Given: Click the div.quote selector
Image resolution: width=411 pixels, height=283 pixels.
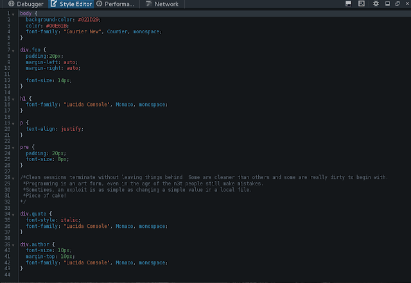Looking at the screenshot, I should coord(33,214).
